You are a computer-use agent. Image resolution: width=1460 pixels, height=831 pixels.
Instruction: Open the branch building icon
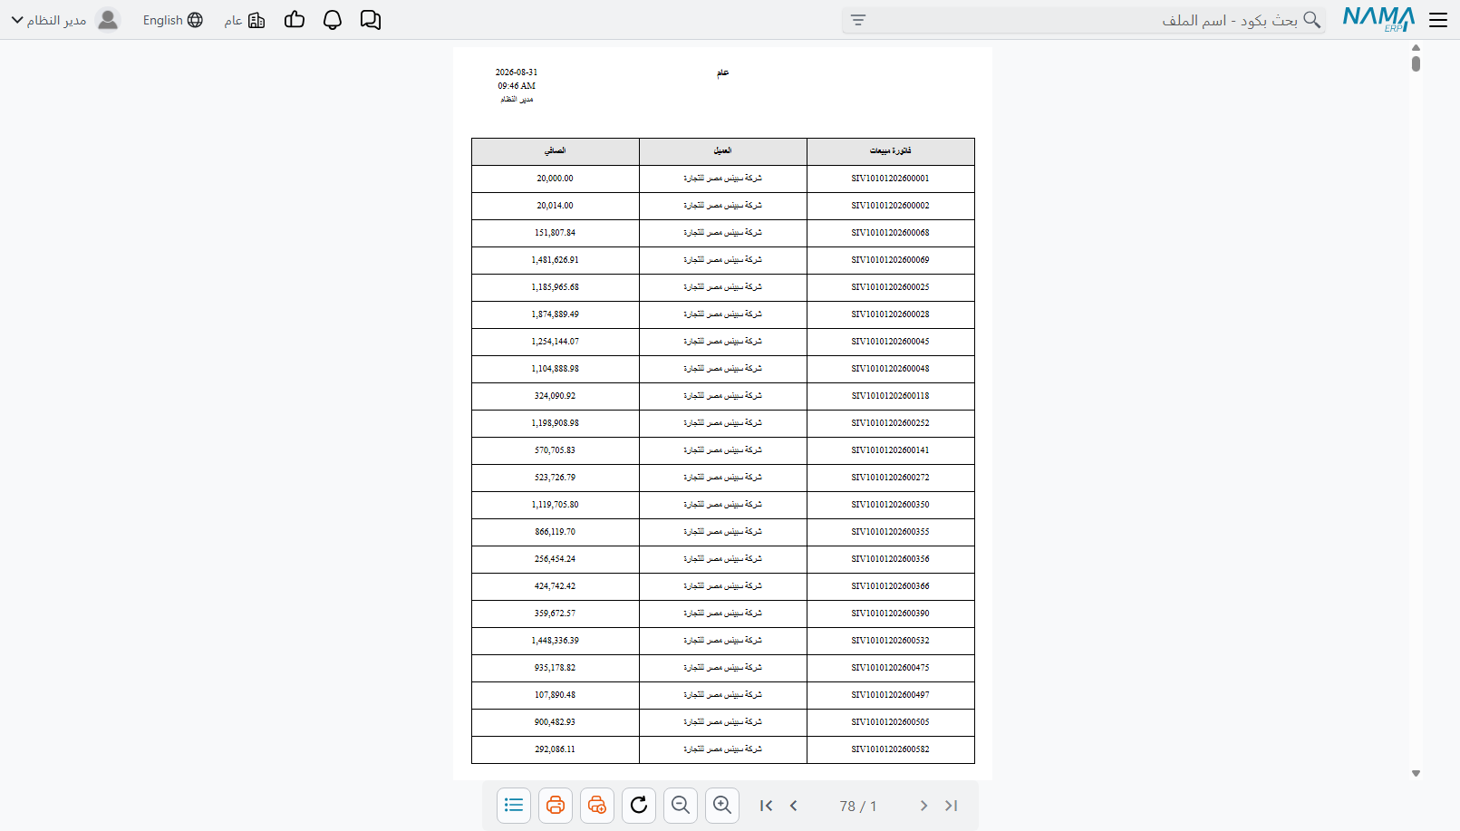256,20
